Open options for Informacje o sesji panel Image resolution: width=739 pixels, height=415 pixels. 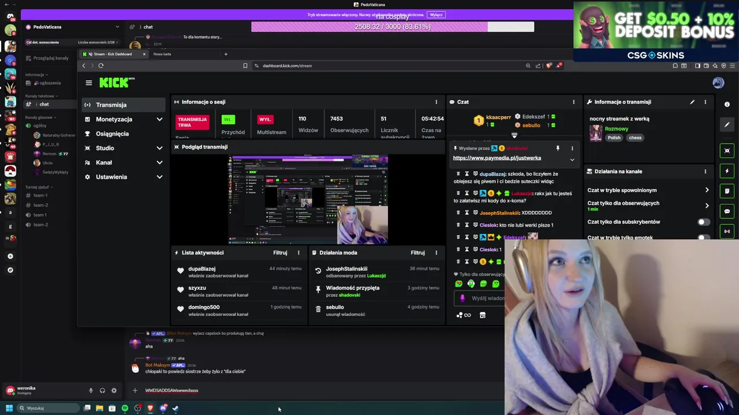tap(436, 102)
